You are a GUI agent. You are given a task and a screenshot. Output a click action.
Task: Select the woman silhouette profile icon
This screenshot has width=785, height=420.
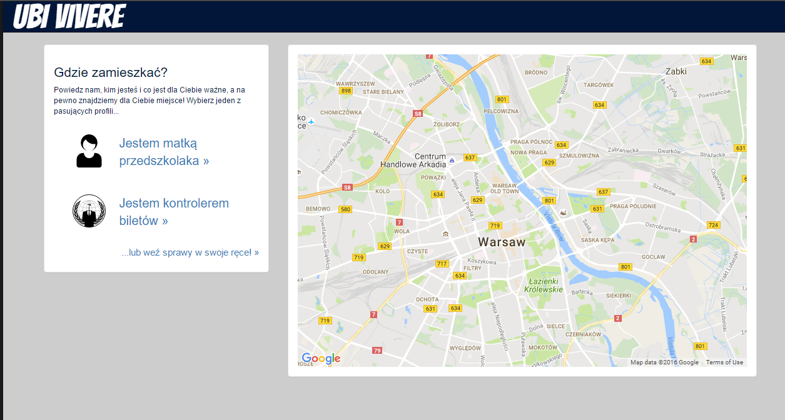pos(89,151)
